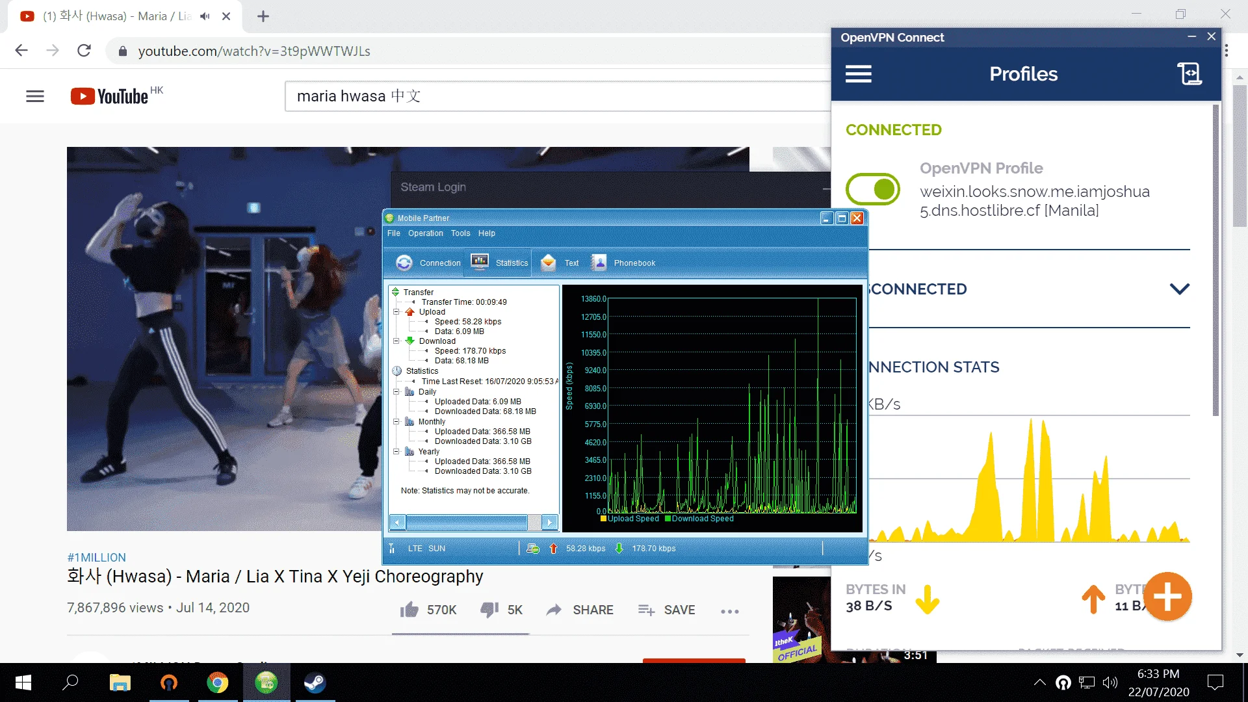Click the signal strength icon in status bar

pos(391,549)
